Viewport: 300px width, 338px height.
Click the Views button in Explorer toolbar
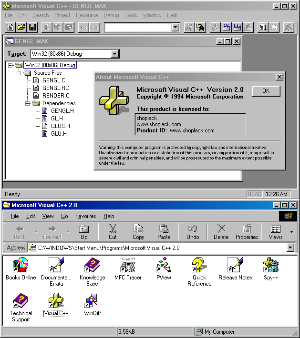click(276, 232)
